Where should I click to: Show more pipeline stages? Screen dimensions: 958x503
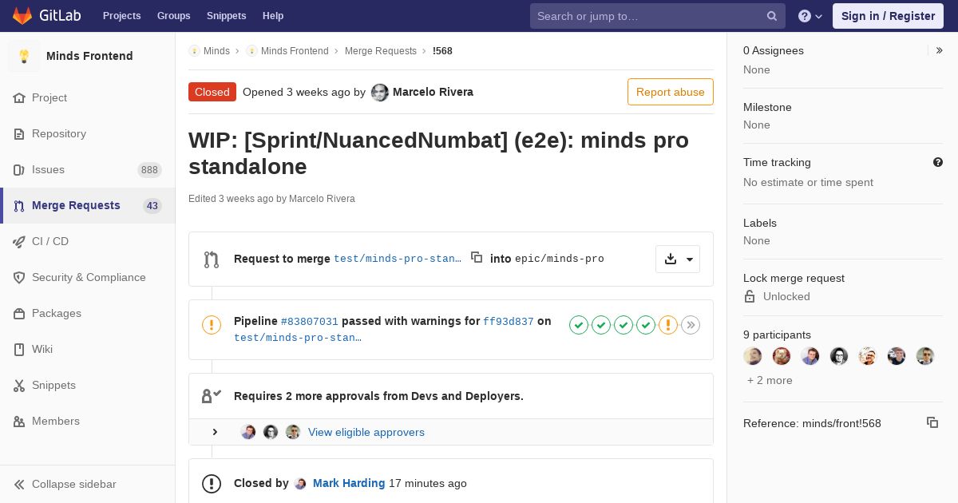[691, 325]
